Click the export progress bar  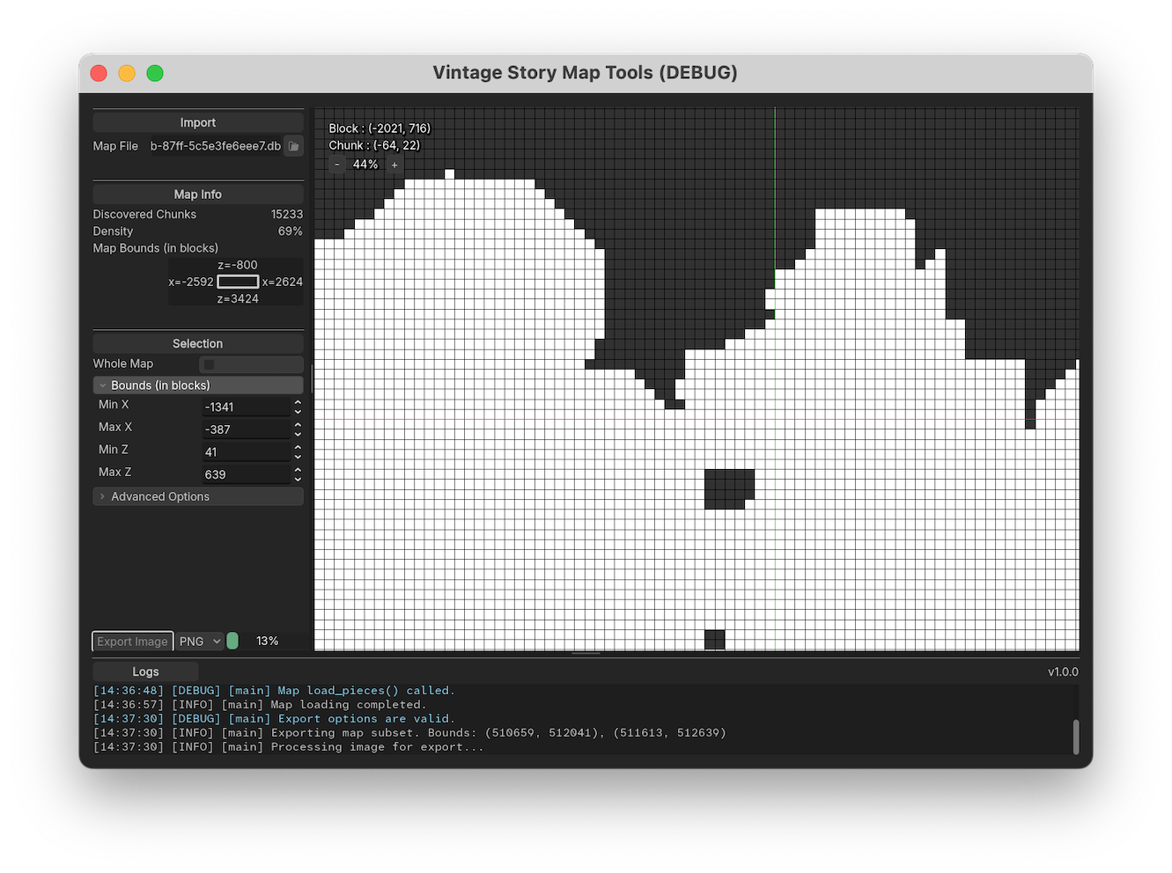click(233, 642)
